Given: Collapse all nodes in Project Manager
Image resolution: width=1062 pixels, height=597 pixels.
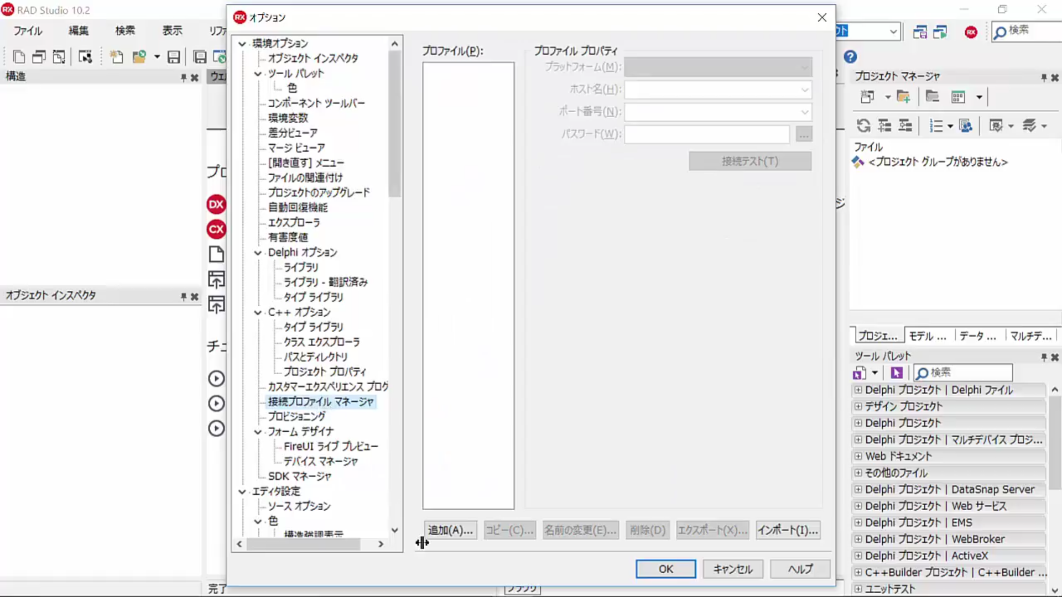Looking at the screenshot, I should 905,126.
